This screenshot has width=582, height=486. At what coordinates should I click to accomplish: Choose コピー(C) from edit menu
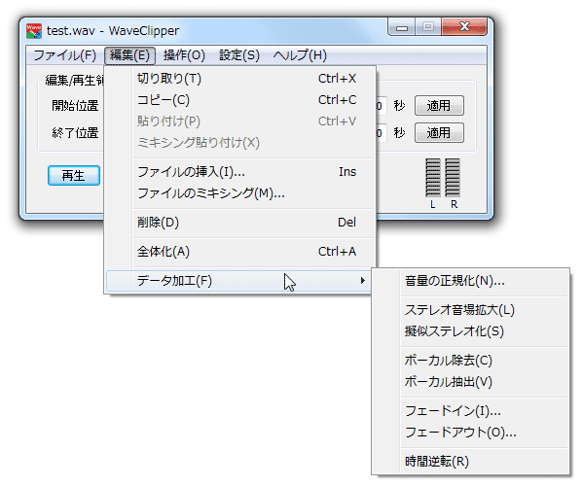click(240, 100)
